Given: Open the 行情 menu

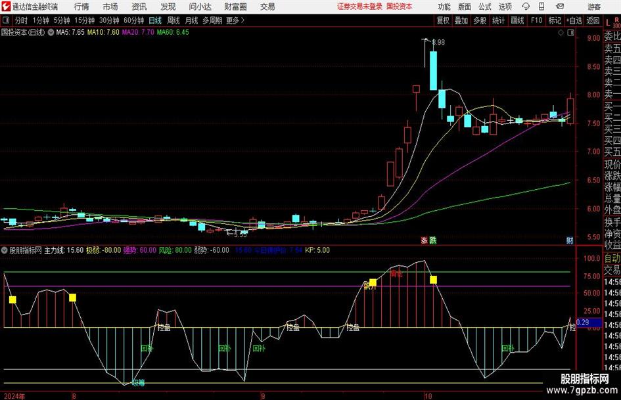Looking at the screenshot, I should click(81, 7).
